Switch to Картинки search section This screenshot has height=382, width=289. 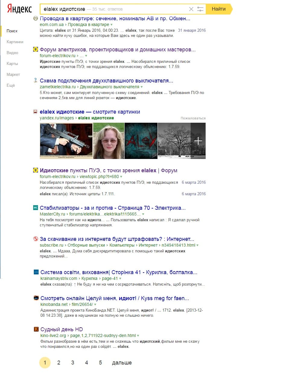coord(15,42)
